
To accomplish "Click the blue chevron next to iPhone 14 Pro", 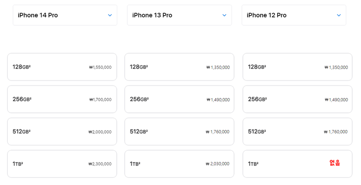I will click(x=110, y=15).
